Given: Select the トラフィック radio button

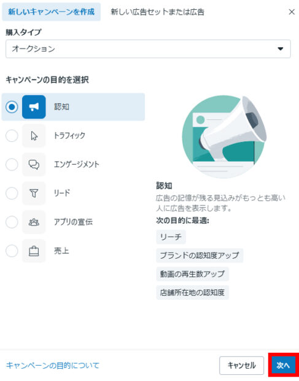Looking at the screenshot, I should click(12, 136).
